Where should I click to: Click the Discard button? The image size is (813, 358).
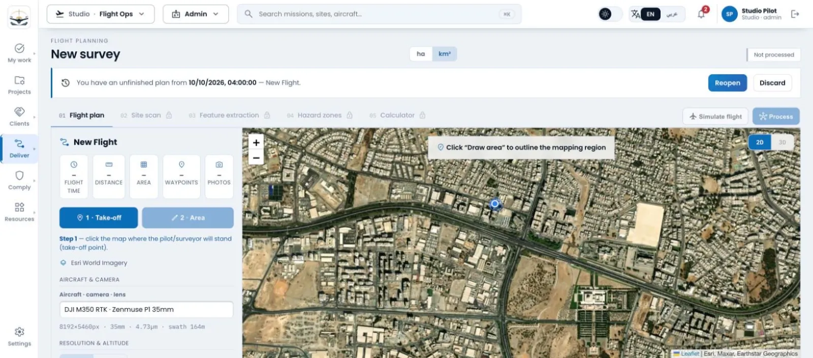[772, 83]
